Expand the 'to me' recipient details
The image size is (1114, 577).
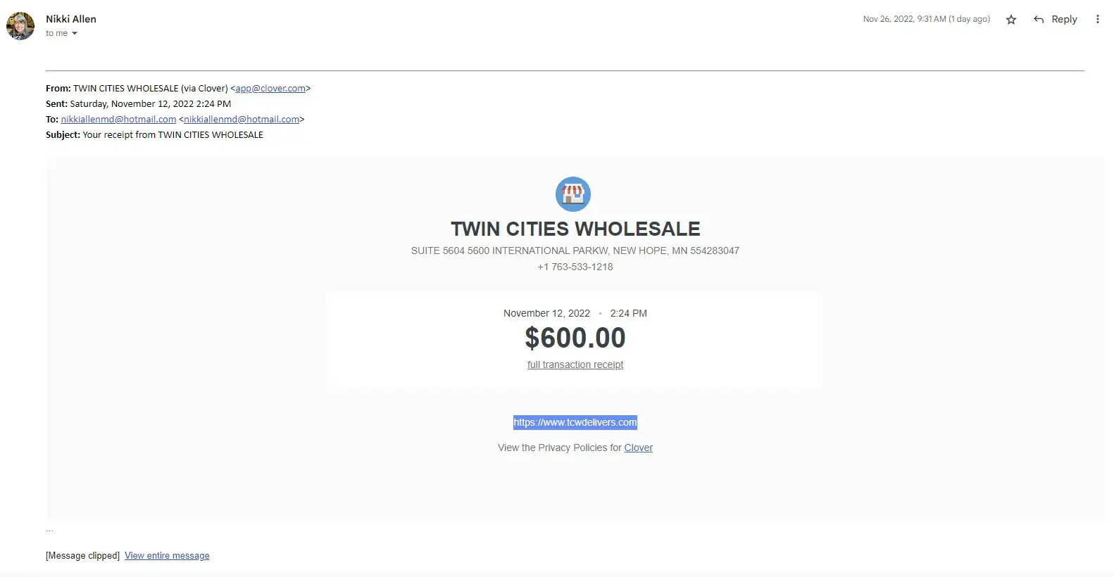[74, 34]
